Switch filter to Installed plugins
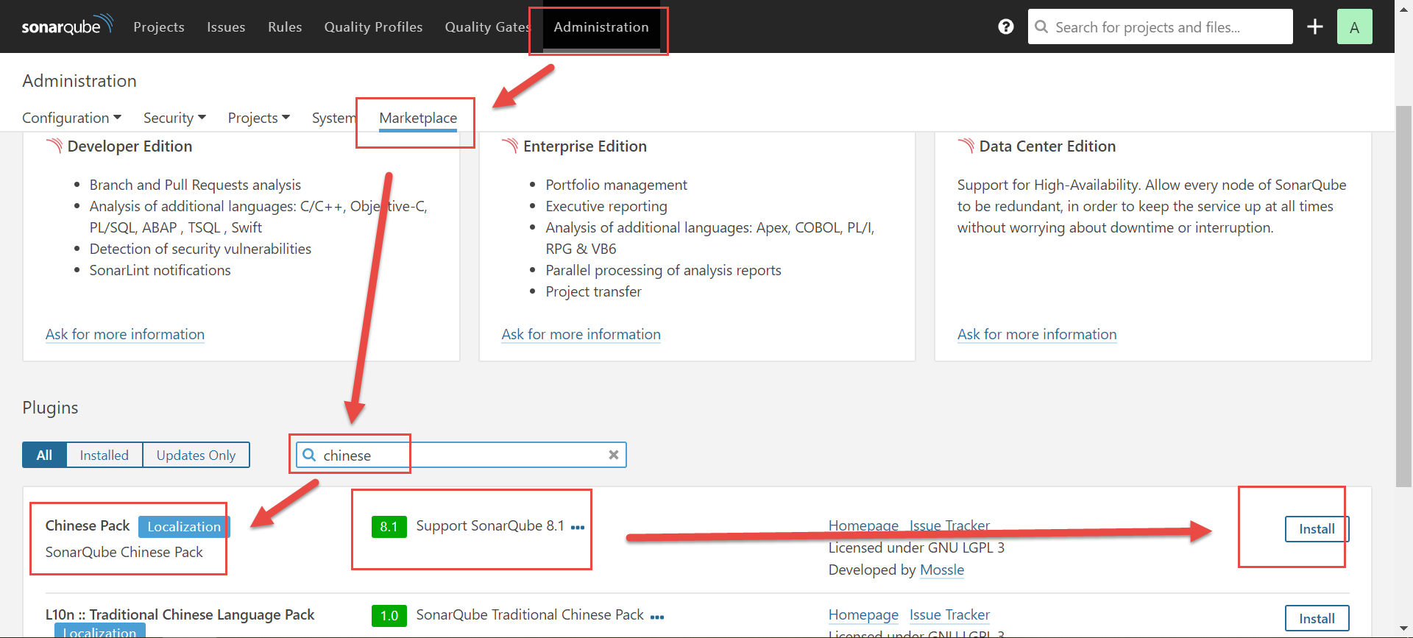 coord(104,455)
